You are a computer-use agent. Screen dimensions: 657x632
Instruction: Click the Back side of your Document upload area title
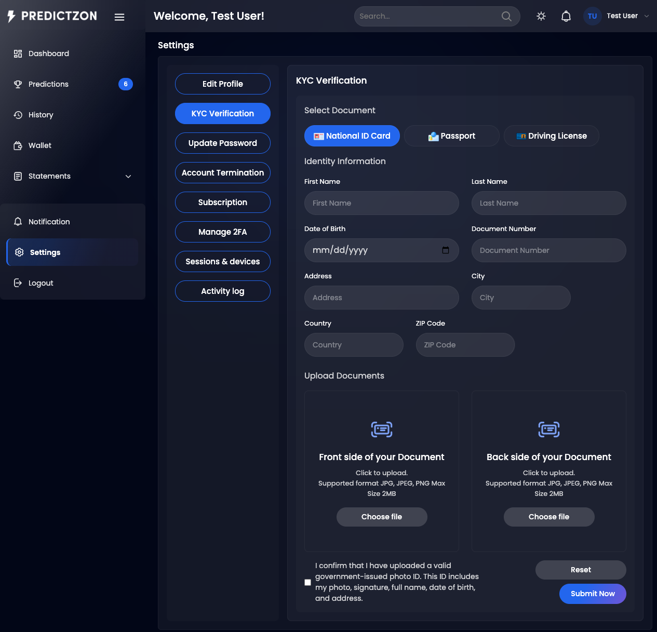549,457
